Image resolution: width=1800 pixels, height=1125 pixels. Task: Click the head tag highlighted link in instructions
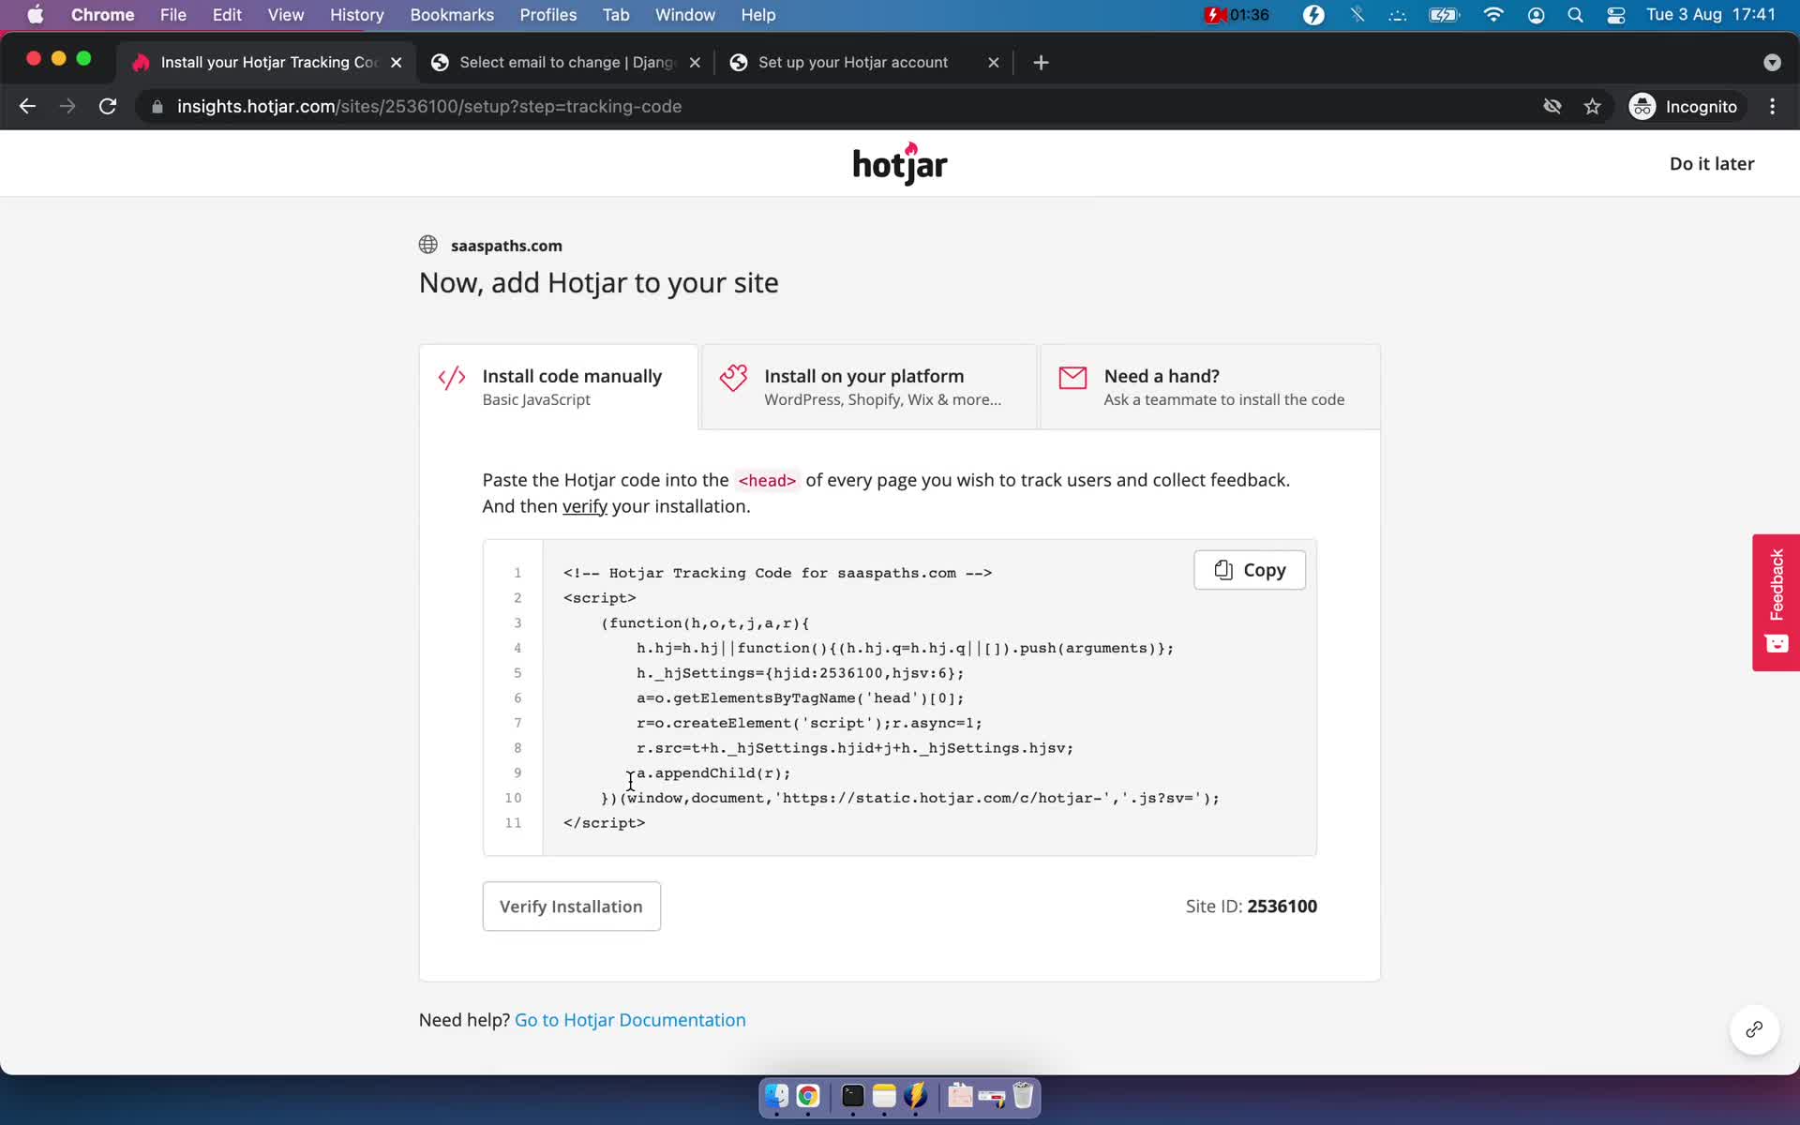pos(766,480)
